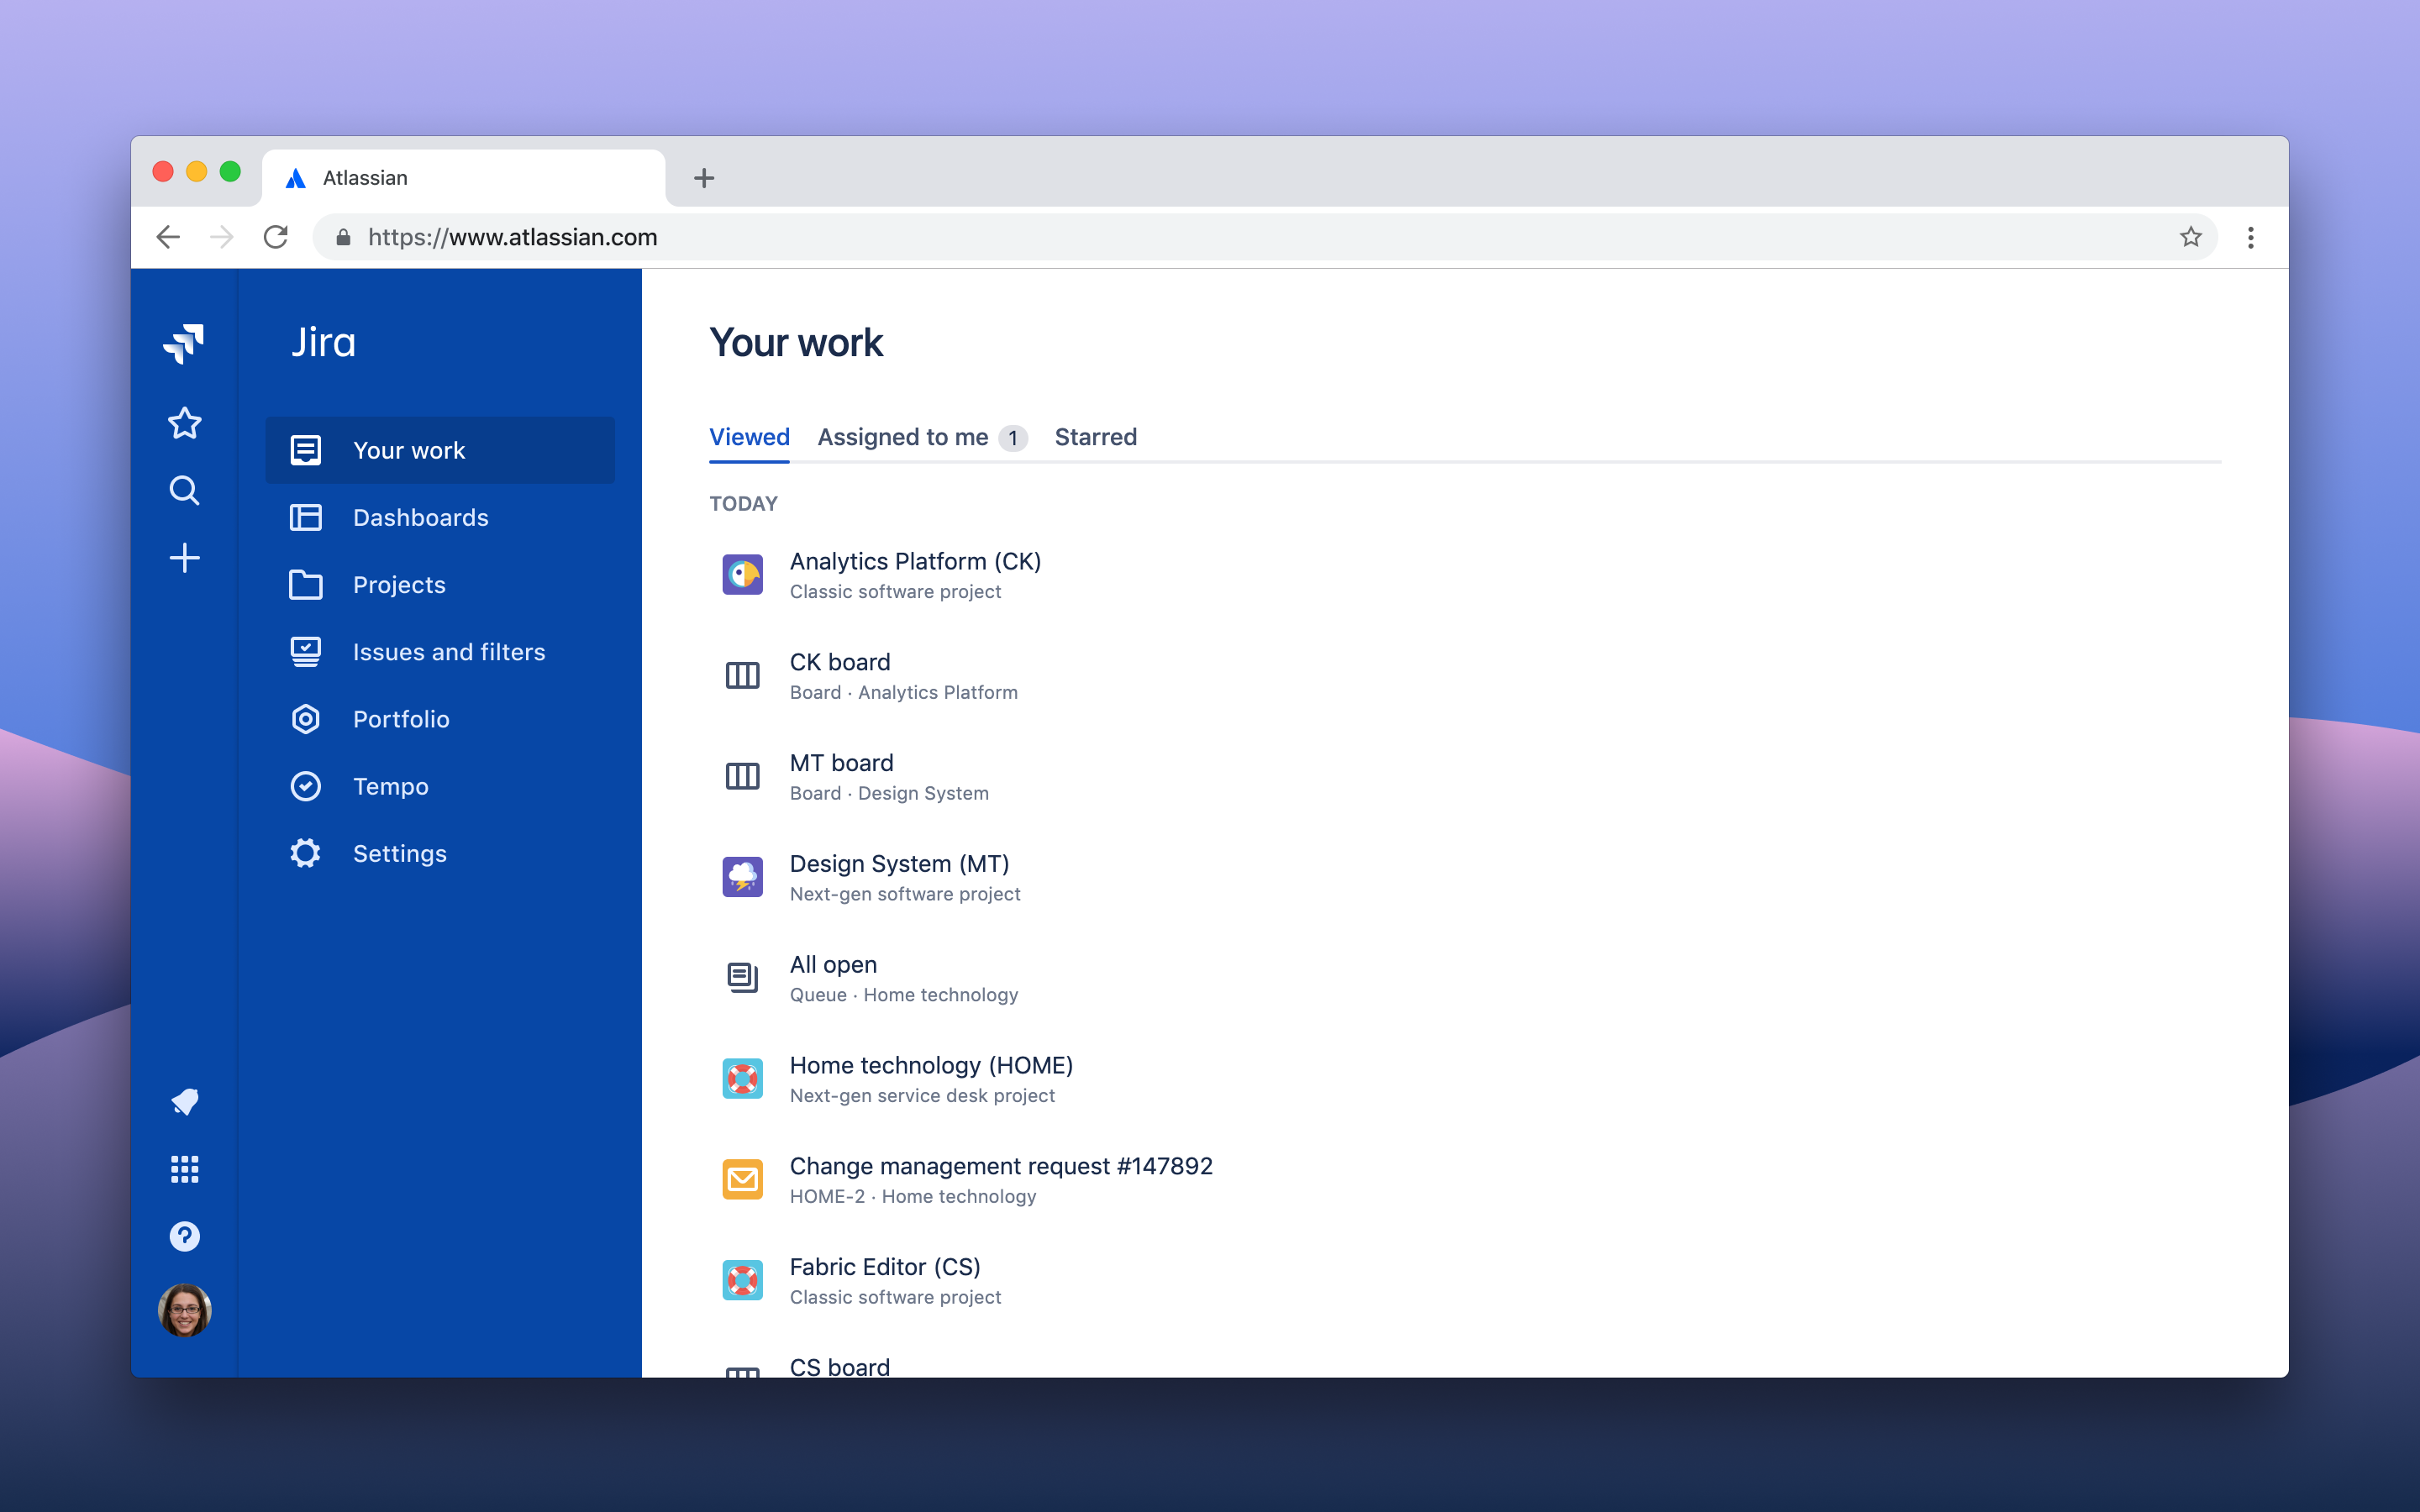The width and height of the screenshot is (2420, 1512).
Task: Click the Help/Question mark icon
Action: (185, 1236)
